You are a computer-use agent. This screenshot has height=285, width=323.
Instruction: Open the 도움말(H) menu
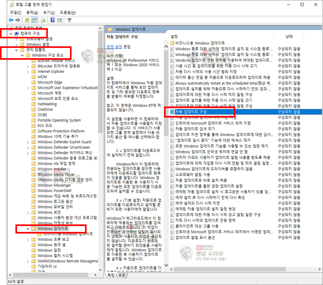coord(68,12)
